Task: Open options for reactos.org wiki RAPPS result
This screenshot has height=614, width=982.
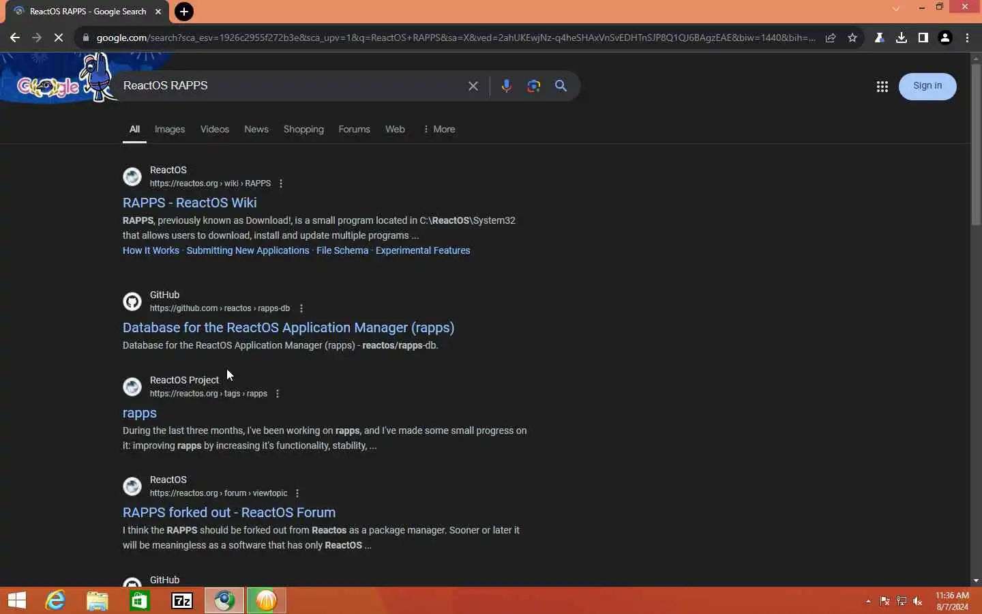Action: pyautogui.click(x=281, y=184)
